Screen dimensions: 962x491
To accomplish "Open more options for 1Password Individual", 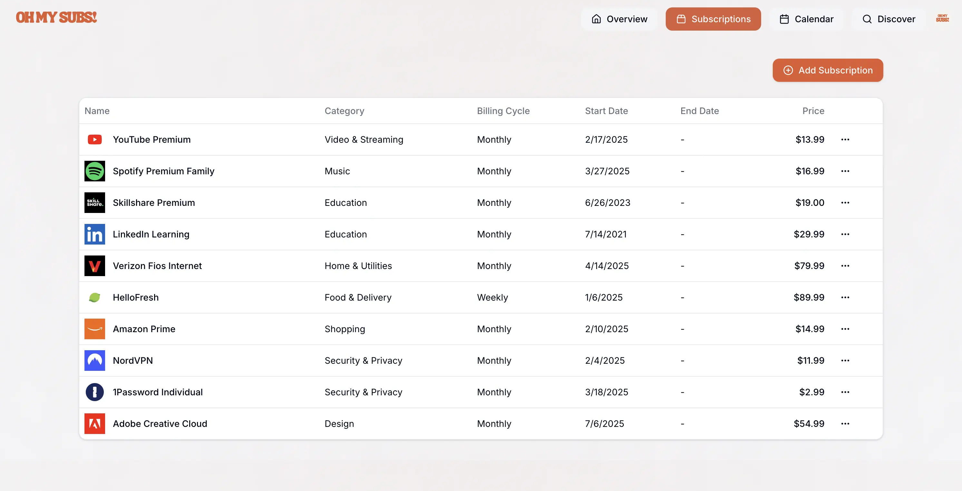I will coord(845,392).
